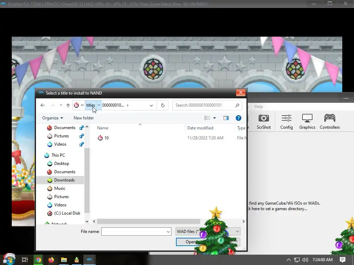
Task: Open recent locations dropdown arrow
Action: point(61,105)
